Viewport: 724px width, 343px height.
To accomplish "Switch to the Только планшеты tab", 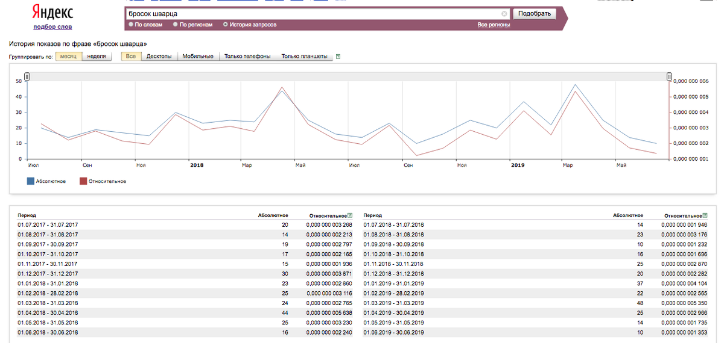I will [305, 56].
